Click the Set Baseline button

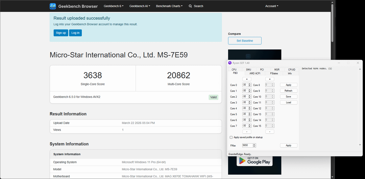245,41
